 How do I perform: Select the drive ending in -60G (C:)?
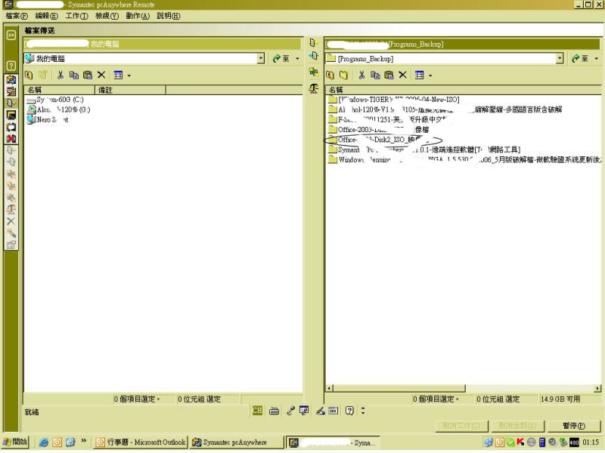54,100
